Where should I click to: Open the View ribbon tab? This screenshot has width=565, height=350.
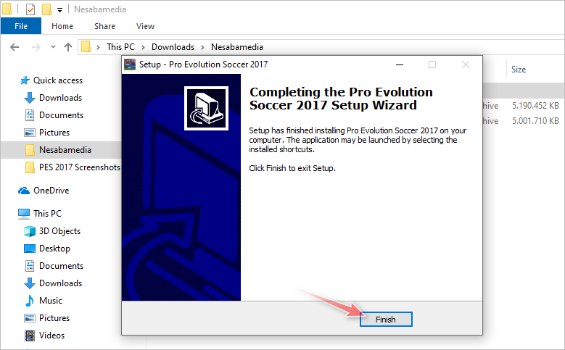(145, 26)
